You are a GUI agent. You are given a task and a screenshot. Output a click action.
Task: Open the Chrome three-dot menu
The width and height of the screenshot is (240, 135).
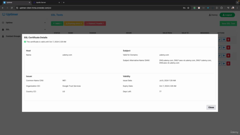237,8
